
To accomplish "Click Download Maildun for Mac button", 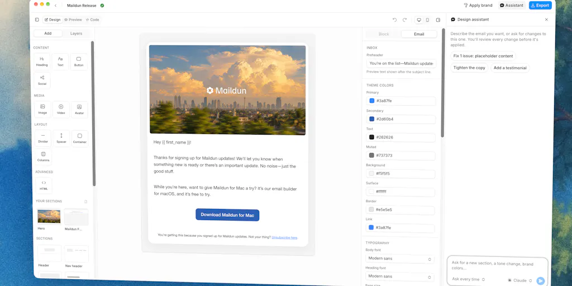I will pos(227,215).
